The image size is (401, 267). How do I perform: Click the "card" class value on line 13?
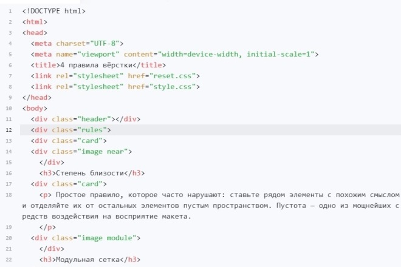[90, 141]
